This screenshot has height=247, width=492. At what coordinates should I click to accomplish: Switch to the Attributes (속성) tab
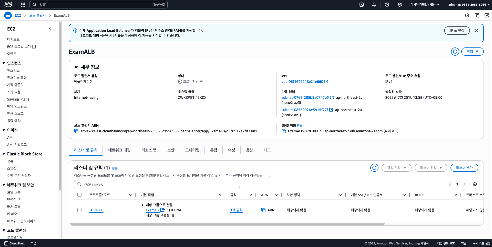232,150
